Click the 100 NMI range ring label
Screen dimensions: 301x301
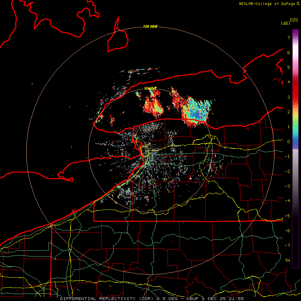(x=150, y=26)
